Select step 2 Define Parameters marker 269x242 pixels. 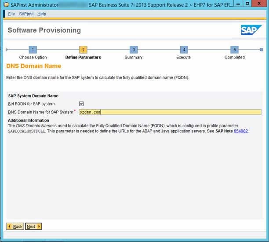tap(83, 50)
